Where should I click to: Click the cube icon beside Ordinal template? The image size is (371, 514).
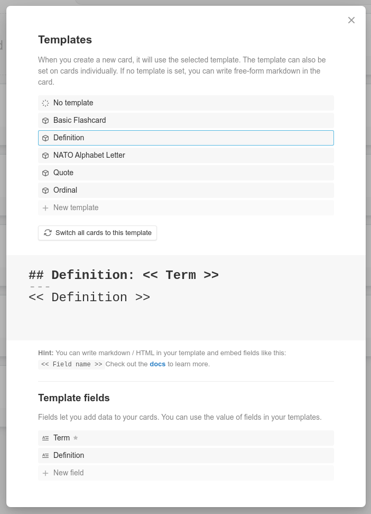coord(45,191)
